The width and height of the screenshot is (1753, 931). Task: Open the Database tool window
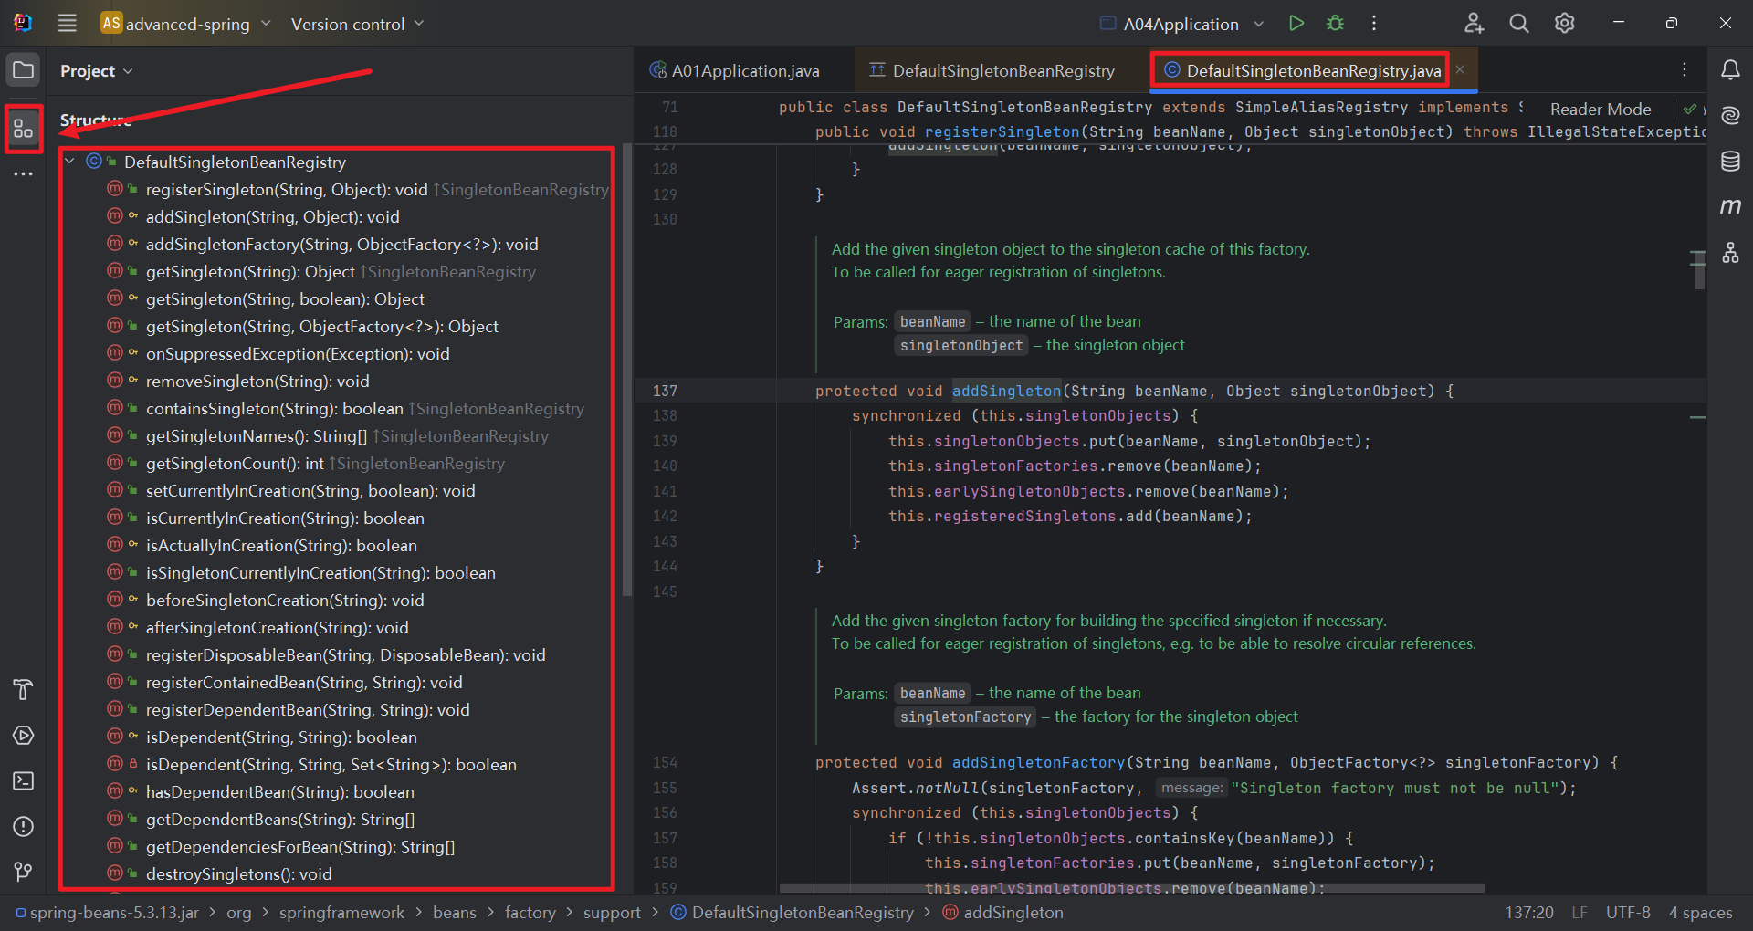pyautogui.click(x=1730, y=162)
